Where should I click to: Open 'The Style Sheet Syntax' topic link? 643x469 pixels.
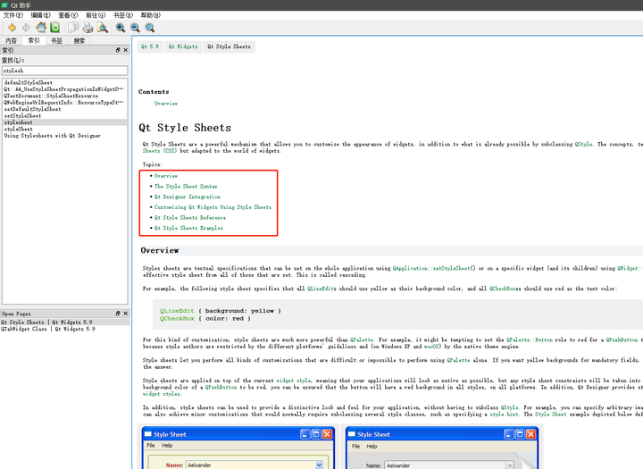click(186, 187)
